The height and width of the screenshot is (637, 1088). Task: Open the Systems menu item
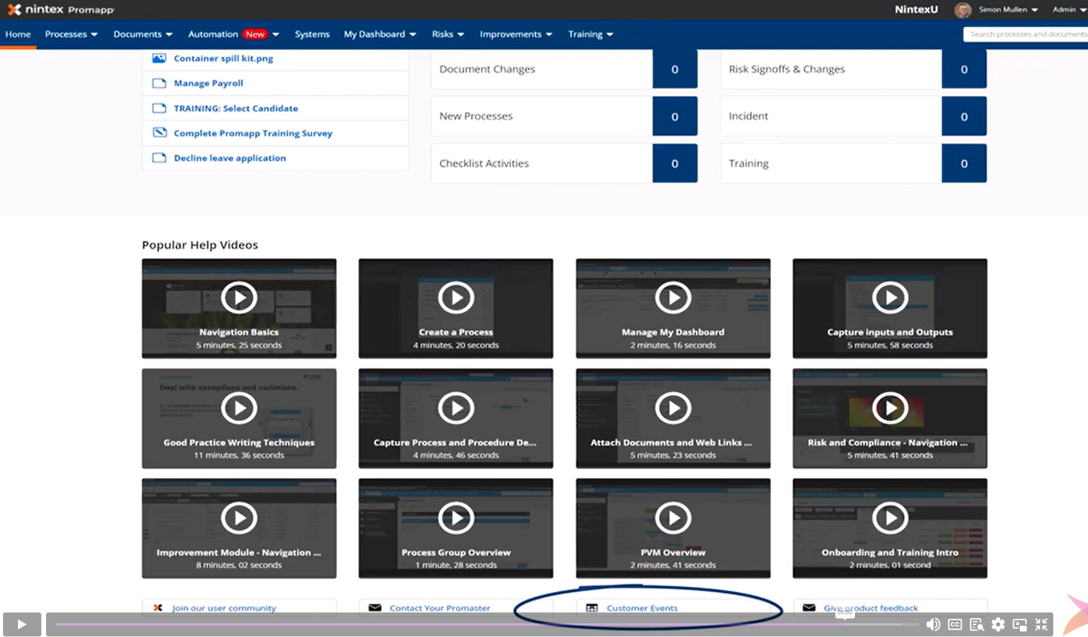[x=312, y=34]
